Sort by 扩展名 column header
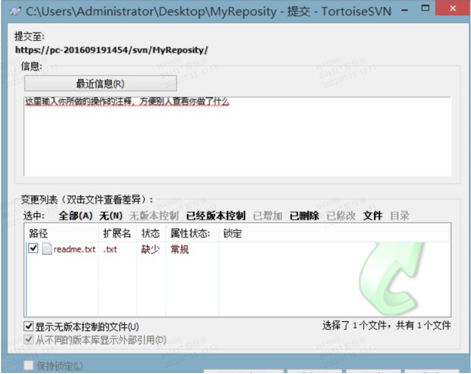Viewport: 471px width, 374px height. (x=117, y=233)
